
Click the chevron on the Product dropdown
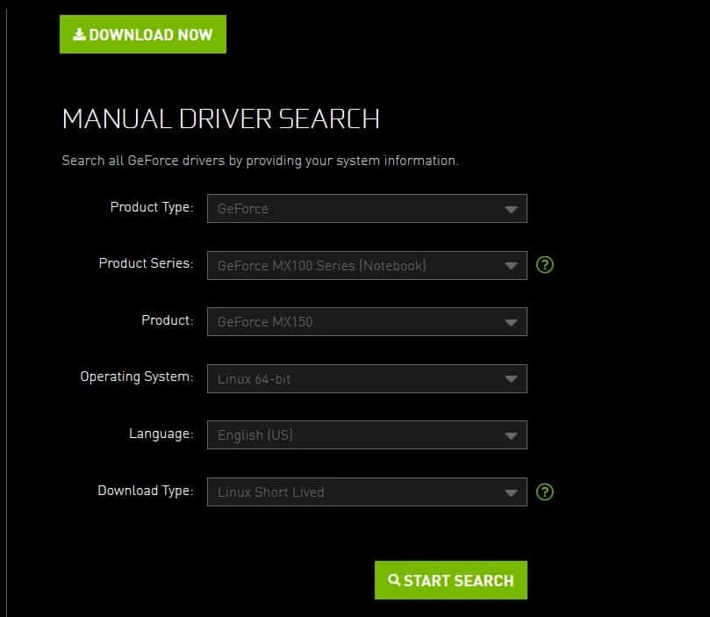tap(512, 321)
